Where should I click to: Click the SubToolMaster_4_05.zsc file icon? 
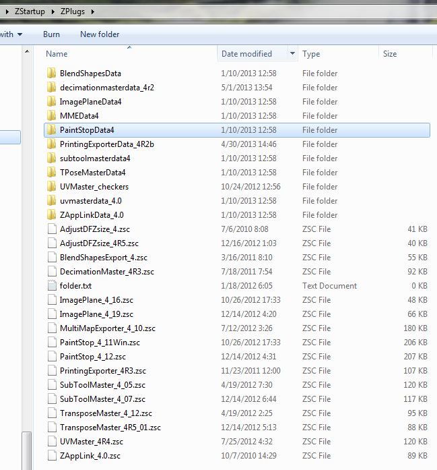[x=52, y=384]
